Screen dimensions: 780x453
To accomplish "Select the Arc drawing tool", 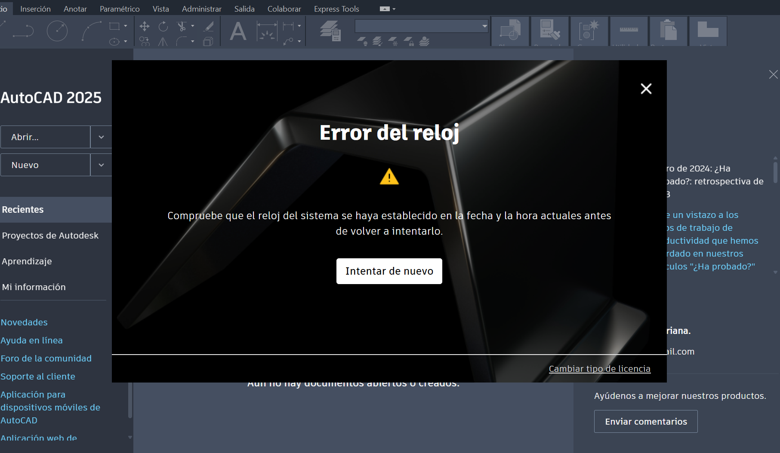I will [x=90, y=31].
